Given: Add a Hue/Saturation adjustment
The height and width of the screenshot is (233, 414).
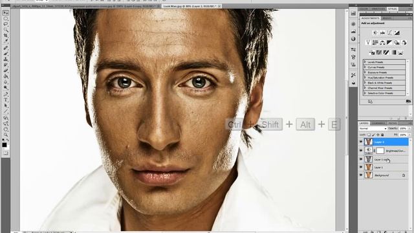Looking at the screenshot, I should [375, 43].
